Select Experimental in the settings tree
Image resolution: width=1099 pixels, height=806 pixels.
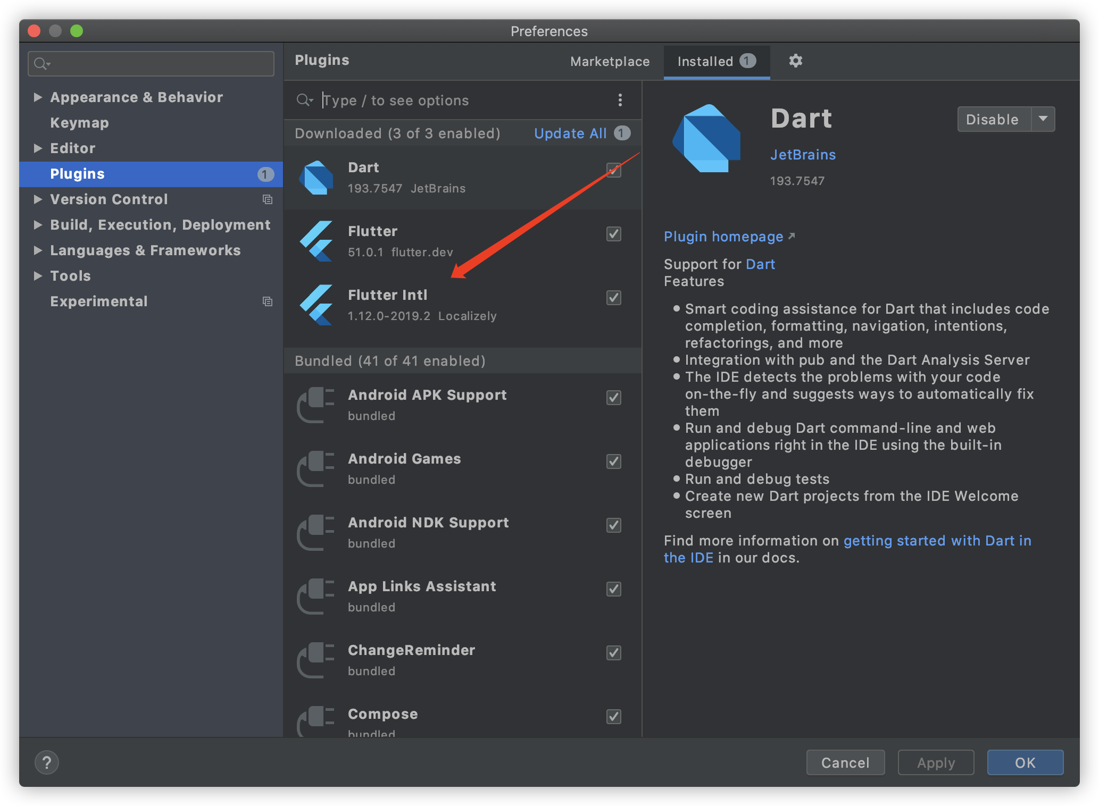pos(98,301)
